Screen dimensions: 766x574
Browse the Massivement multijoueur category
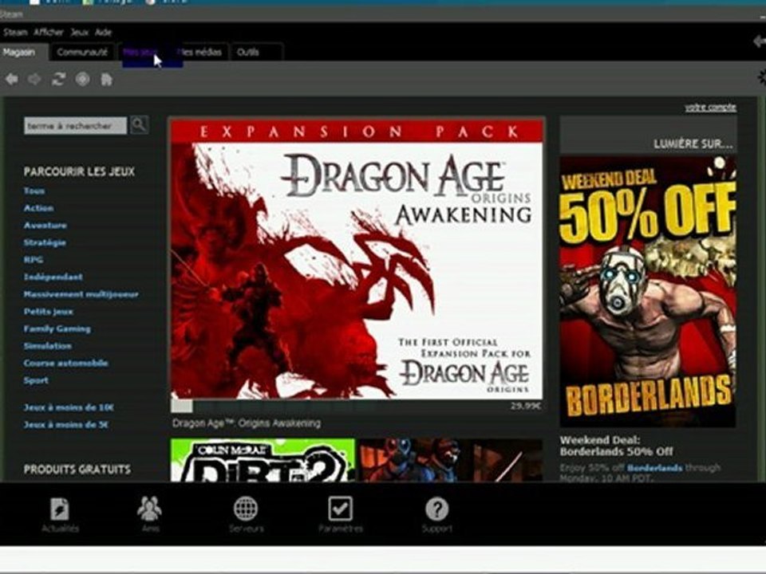81,294
